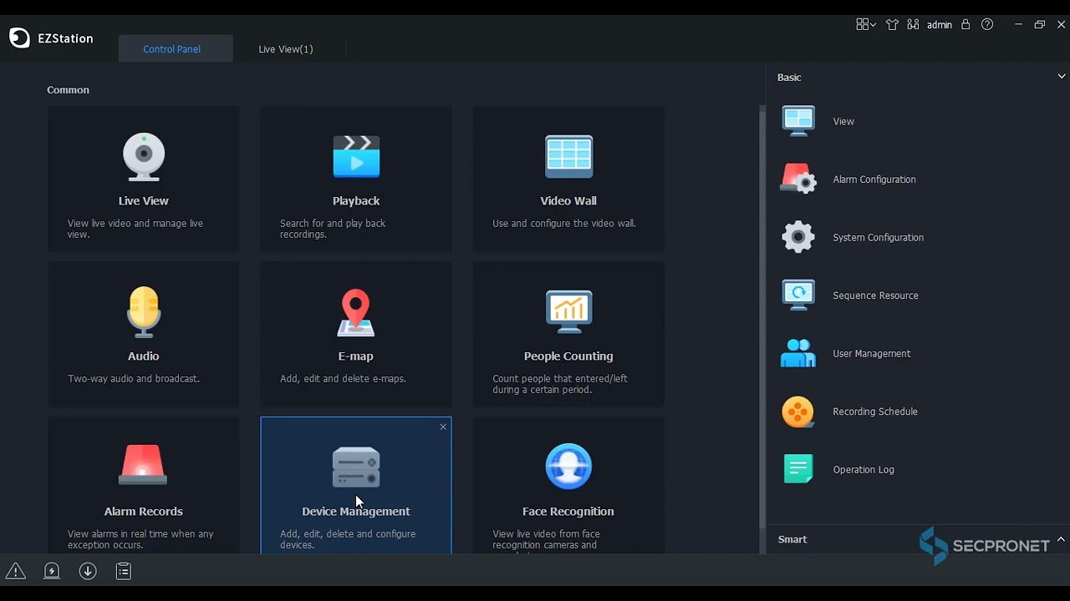Click the help question mark icon
Viewport: 1070px width, 601px height.
point(987,24)
